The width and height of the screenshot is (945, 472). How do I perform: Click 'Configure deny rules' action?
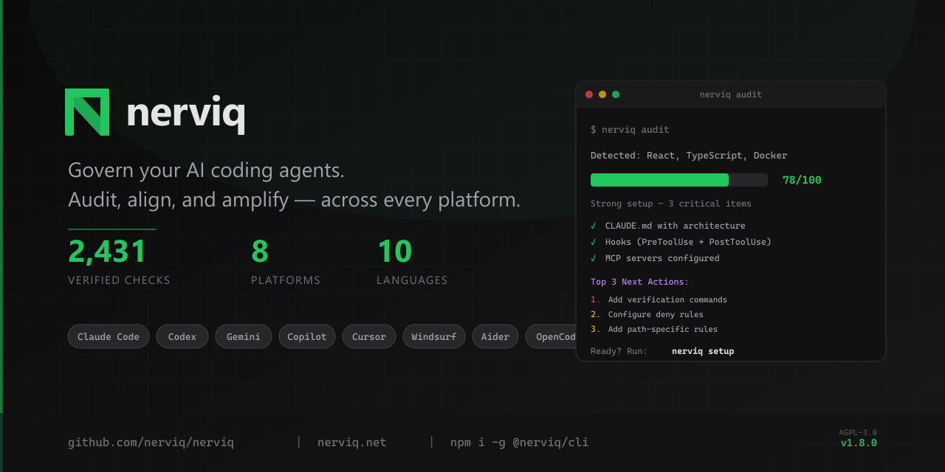click(x=656, y=314)
